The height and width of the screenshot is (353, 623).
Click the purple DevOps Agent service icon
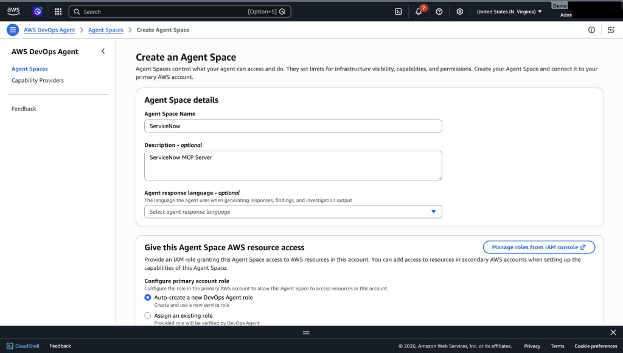[x=37, y=12]
